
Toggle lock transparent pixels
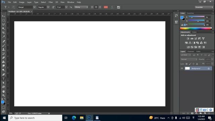pyautogui.click(x=186, y=64)
